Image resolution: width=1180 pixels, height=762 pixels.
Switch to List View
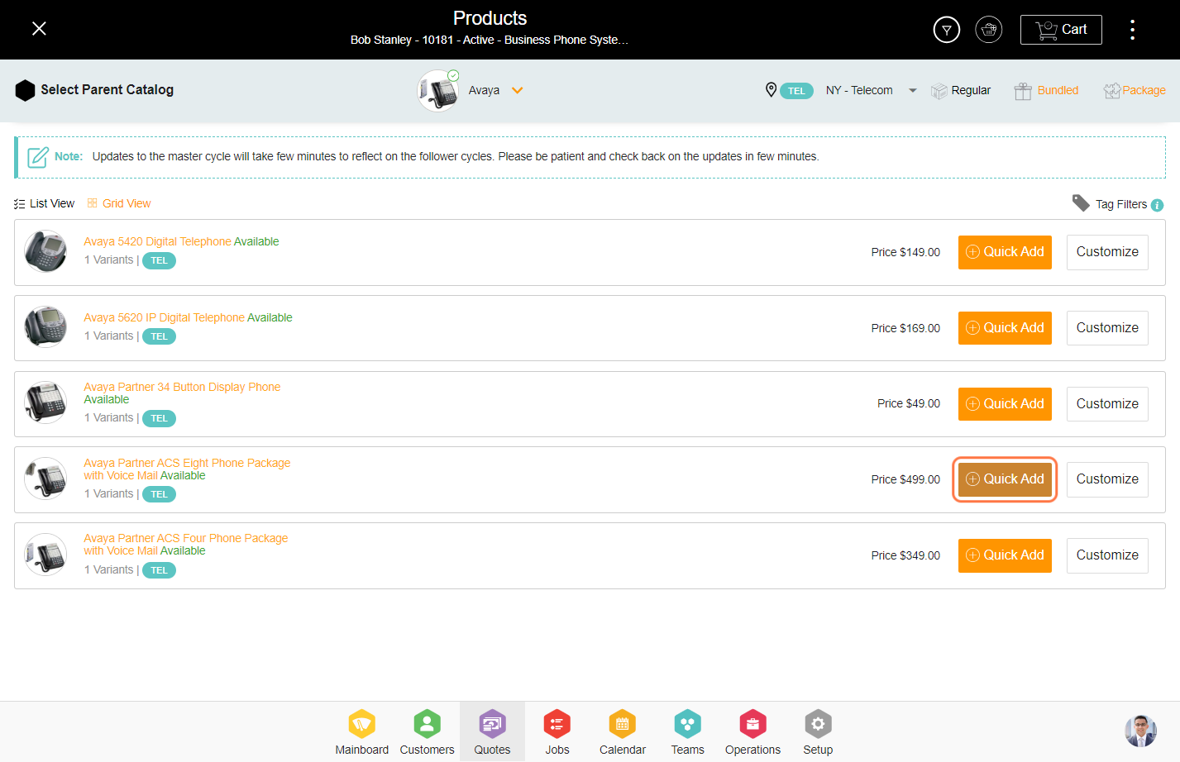click(x=45, y=203)
